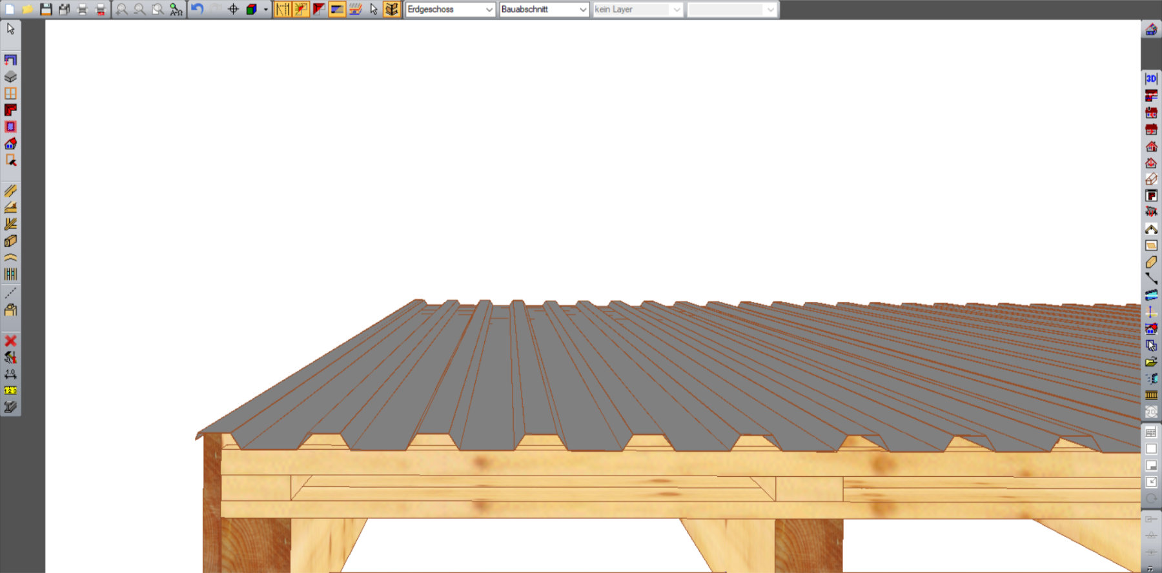Click the yellow measurement number tool
The image size is (1162, 573).
[10, 390]
